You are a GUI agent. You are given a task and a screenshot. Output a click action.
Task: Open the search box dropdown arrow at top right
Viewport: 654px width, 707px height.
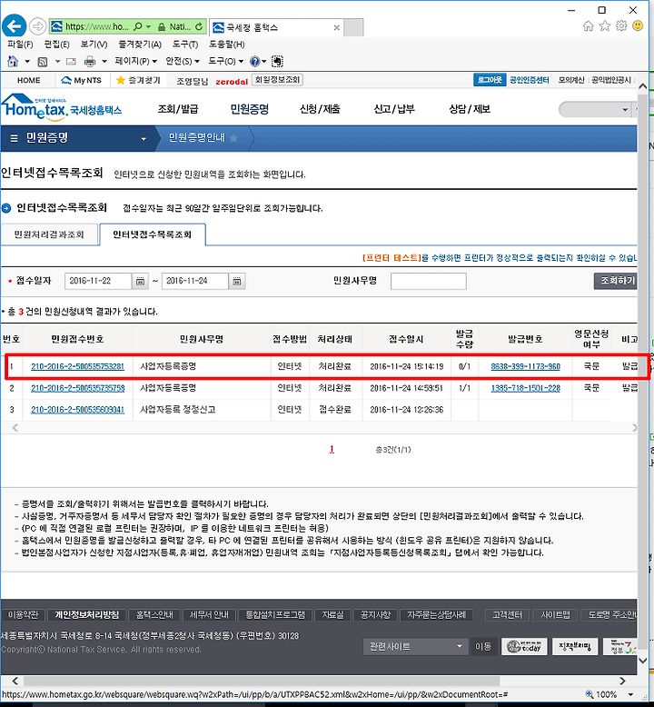[625, 110]
